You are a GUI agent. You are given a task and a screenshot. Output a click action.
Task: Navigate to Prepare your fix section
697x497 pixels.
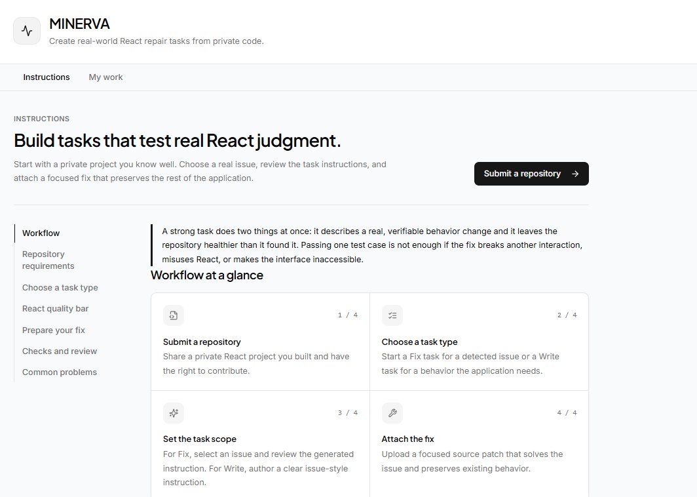point(53,330)
